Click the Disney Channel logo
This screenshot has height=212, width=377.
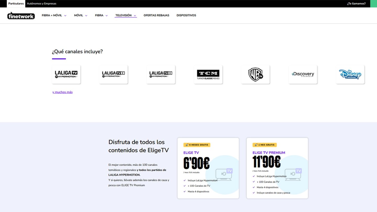[350, 75]
